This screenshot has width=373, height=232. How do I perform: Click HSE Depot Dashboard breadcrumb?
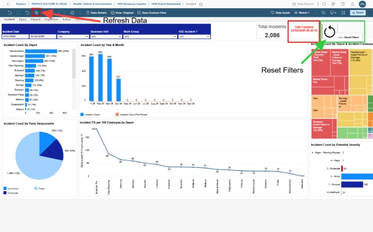tap(166, 4)
